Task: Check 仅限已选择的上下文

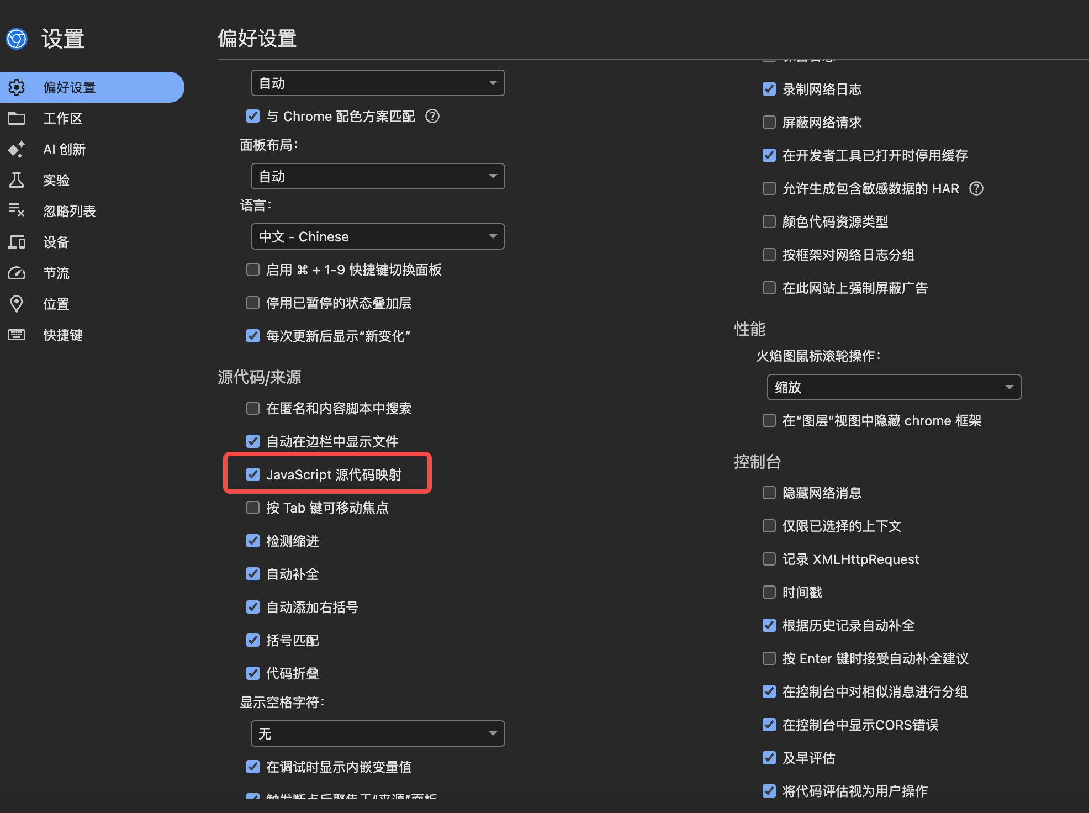Action: [769, 526]
